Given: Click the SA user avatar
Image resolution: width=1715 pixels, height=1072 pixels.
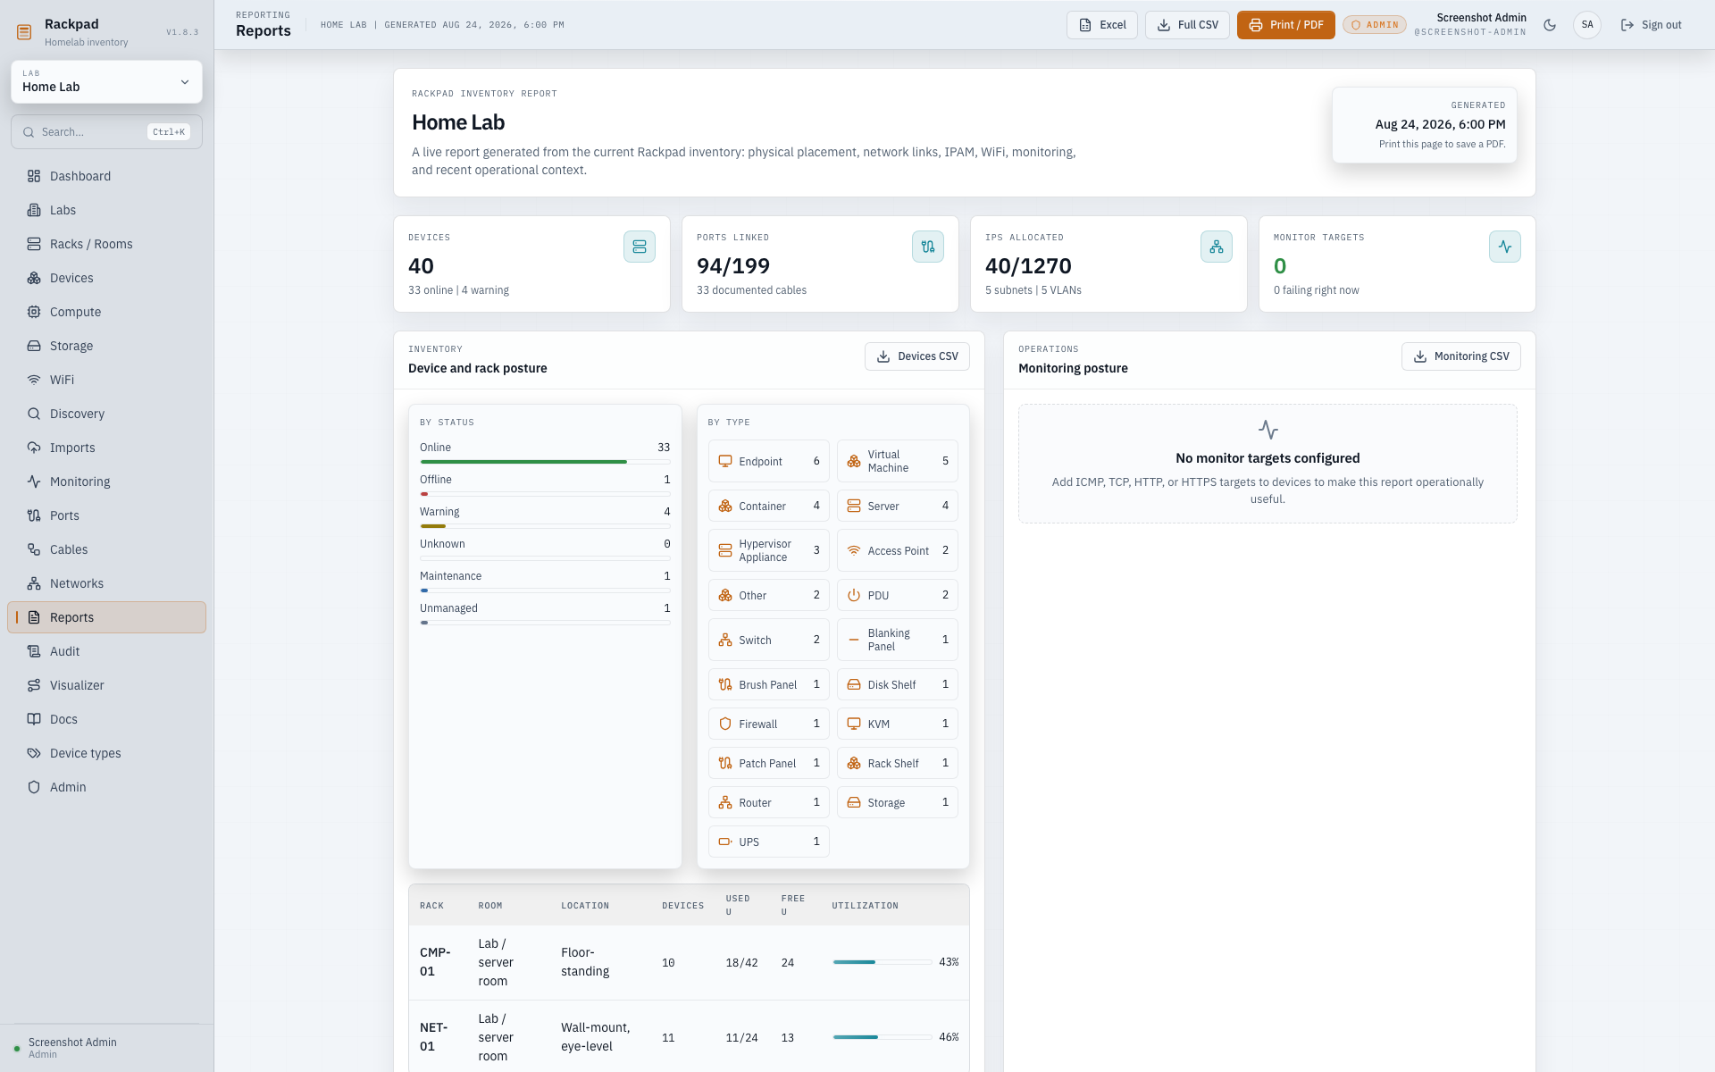Looking at the screenshot, I should [x=1587, y=25].
